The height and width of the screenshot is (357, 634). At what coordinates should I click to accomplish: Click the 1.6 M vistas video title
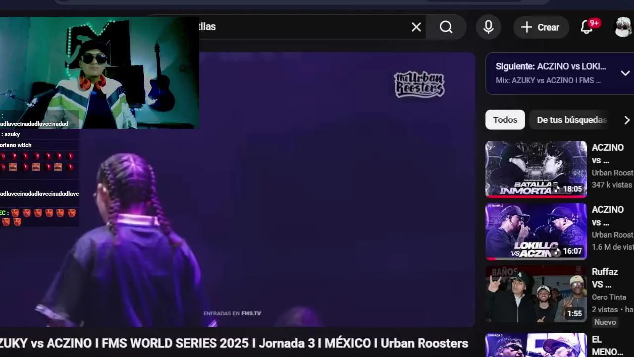pyautogui.click(x=608, y=216)
